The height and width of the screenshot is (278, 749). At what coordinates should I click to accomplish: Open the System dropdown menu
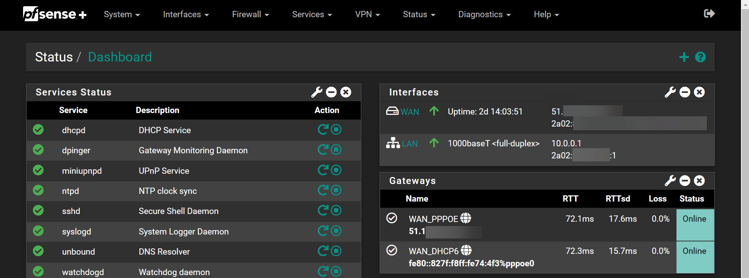pyautogui.click(x=122, y=14)
